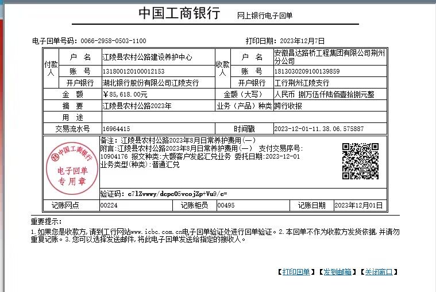This screenshot has height=292, width=436.
Task: Click the print date 2023年12月7日
Action: (308, 41)
